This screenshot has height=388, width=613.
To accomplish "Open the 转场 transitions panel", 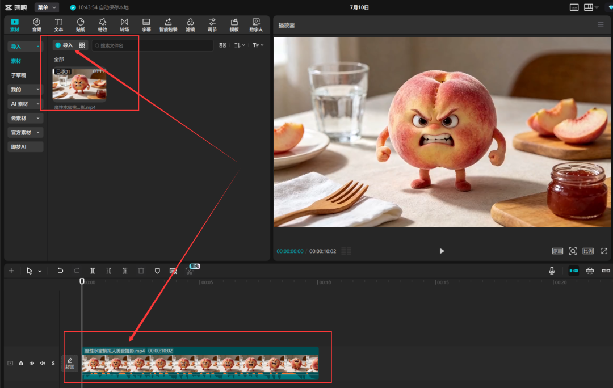I will [x=124, y=25].
